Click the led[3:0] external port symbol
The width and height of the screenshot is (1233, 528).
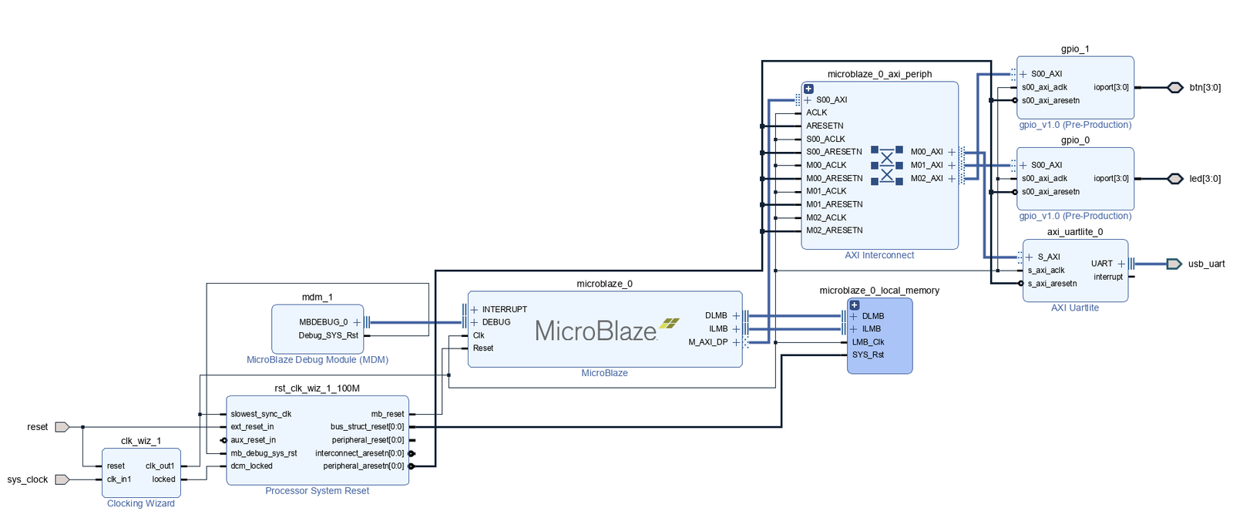pyautogui.click(x=1175, y=179)
